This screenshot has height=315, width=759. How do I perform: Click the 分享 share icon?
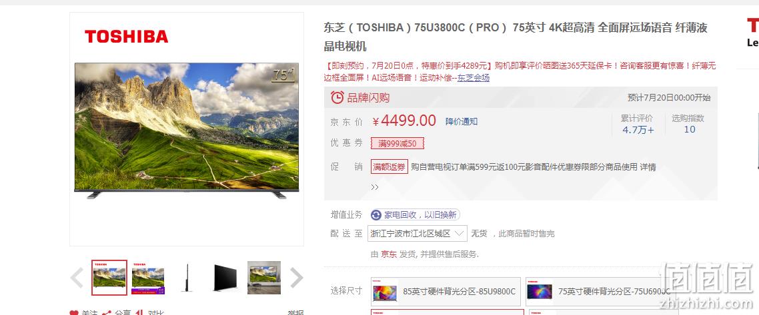coord(107,313)
